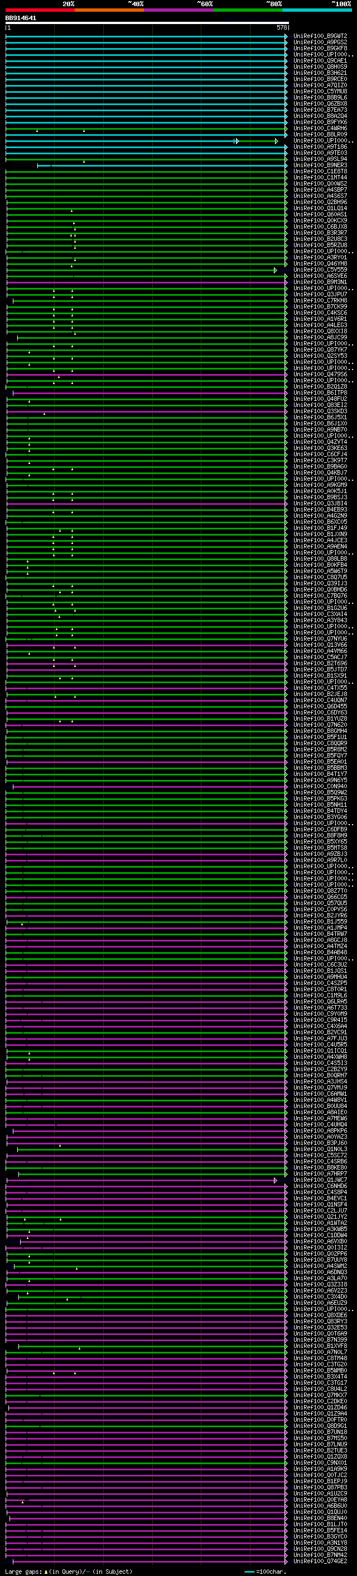This screenshot has height=1576, width=357.
Task: Open hit UniRef100_C8TM48
Action: tap(320, 1358)
